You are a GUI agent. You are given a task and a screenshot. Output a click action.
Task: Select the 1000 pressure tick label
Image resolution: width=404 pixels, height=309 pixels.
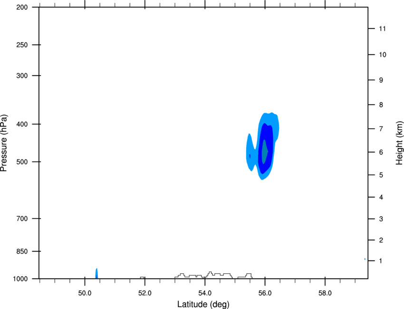tap(20, 279)
